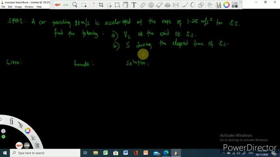Click the lagoon red Undo button
Image resolution: width=280 pixels, height=157 pixels.
point(19,146)
